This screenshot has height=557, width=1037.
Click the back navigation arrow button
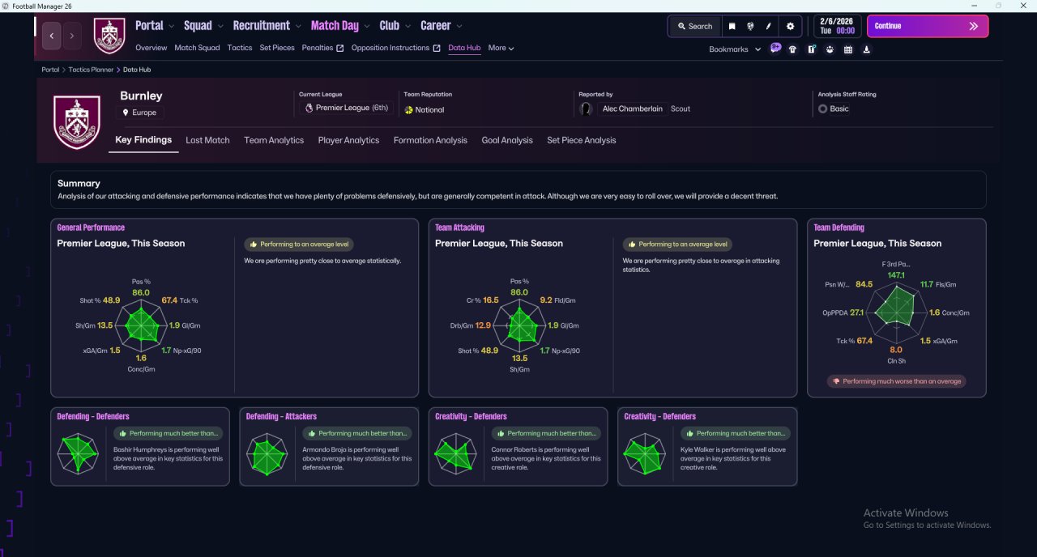tap(53, 36)
